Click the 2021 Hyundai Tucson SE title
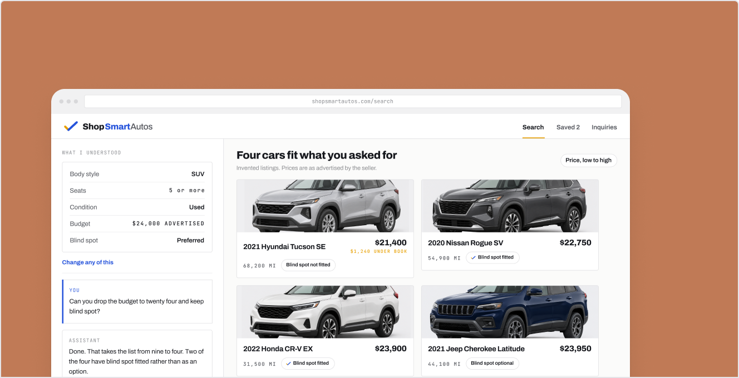The height and width of the screenshot is (378, 739). click(x=284, y=247)
